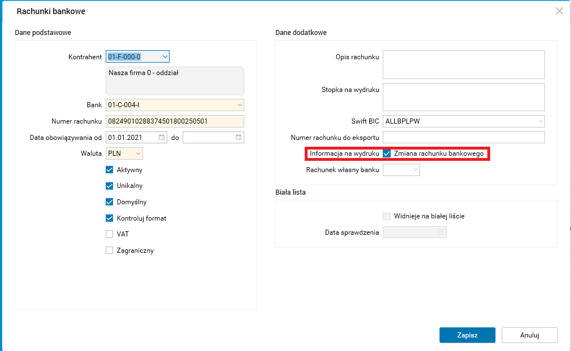The height and width of the screenshot is (351, 571).
Task: Expand the Kontrahent dropdown
Action: (x=165, y=56)
